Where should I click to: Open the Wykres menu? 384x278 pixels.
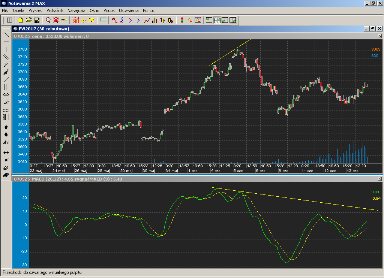35,10
